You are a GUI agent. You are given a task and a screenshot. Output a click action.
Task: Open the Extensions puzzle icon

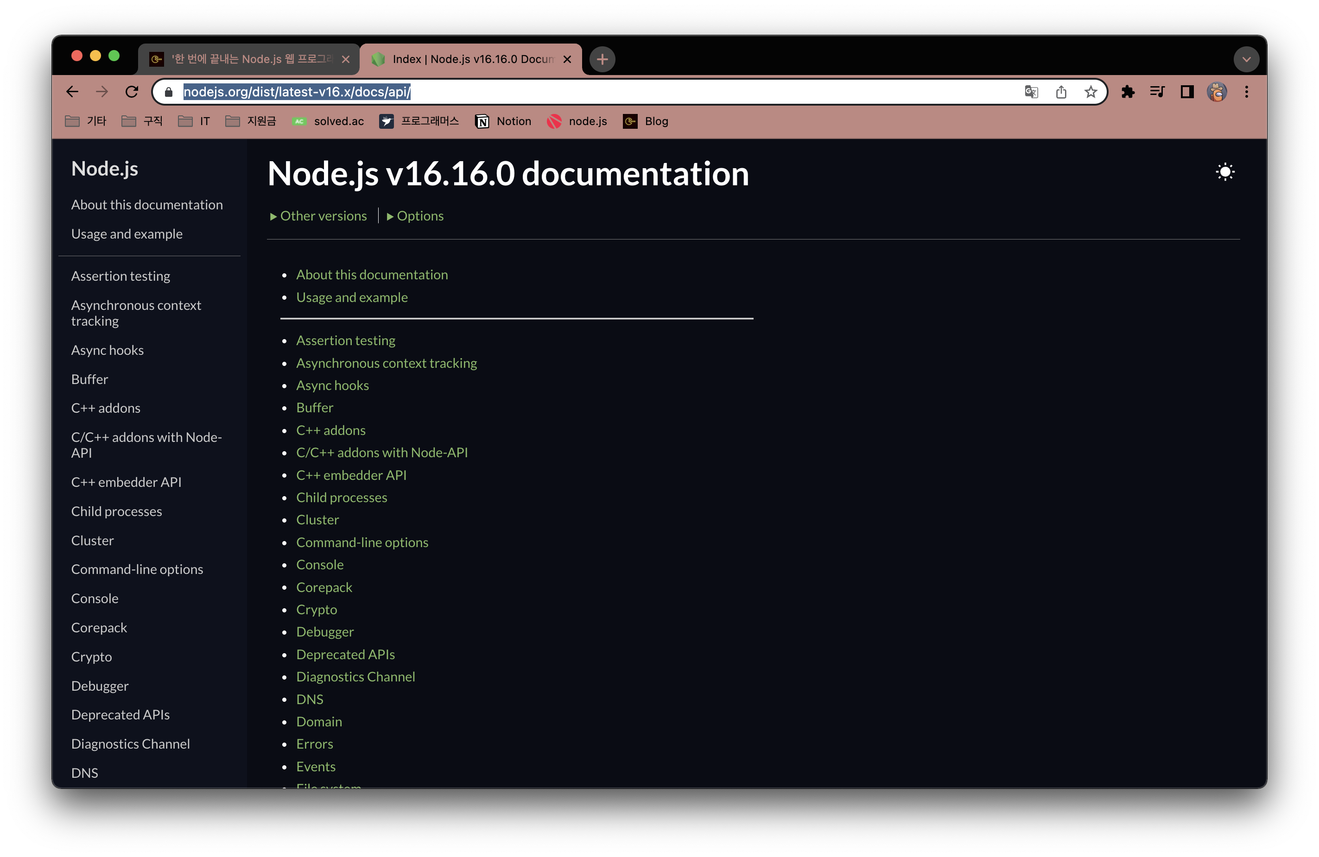[x=1127, y=92]
